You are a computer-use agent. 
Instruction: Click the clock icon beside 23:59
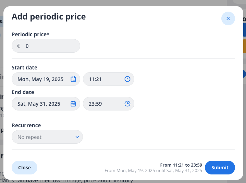tap(127, 104)
